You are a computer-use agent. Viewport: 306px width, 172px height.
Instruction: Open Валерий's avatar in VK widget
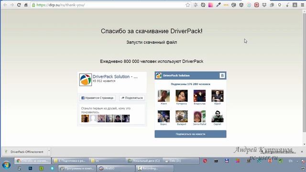point(182,116)
